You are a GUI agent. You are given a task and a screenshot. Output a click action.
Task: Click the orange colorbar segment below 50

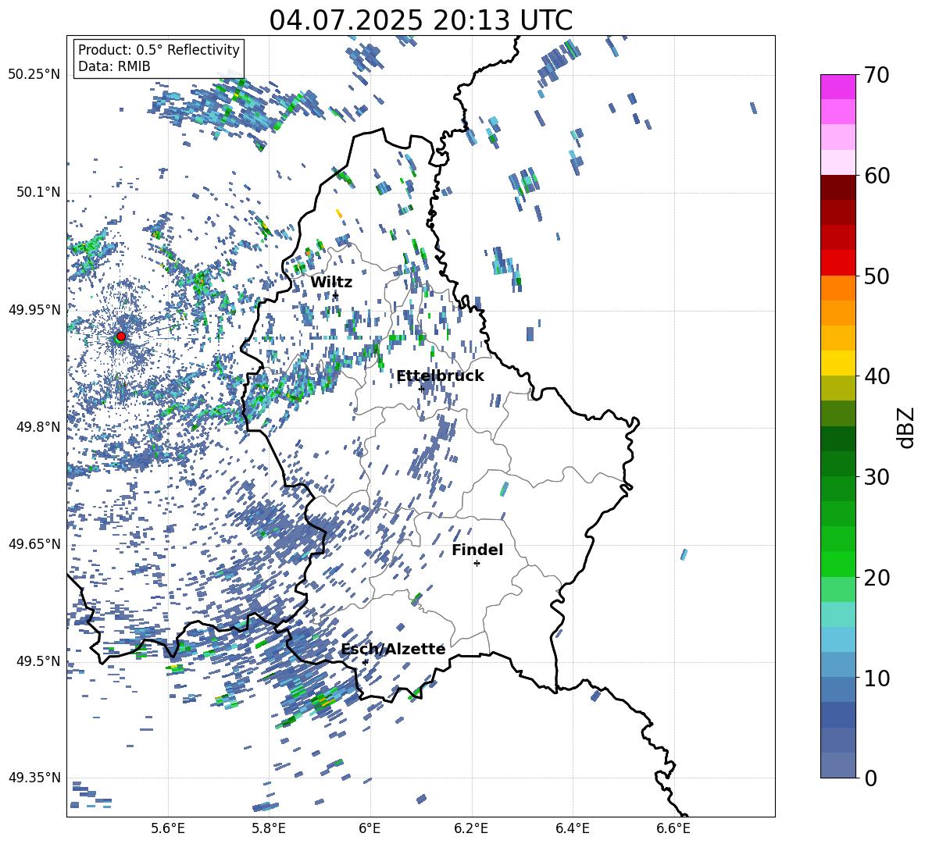[x=838, y=288]
